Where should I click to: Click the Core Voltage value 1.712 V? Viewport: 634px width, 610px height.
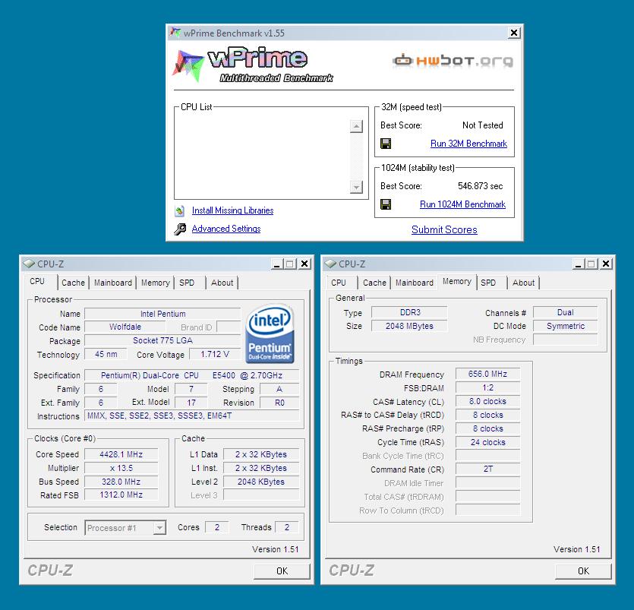[x=215, y=354]
